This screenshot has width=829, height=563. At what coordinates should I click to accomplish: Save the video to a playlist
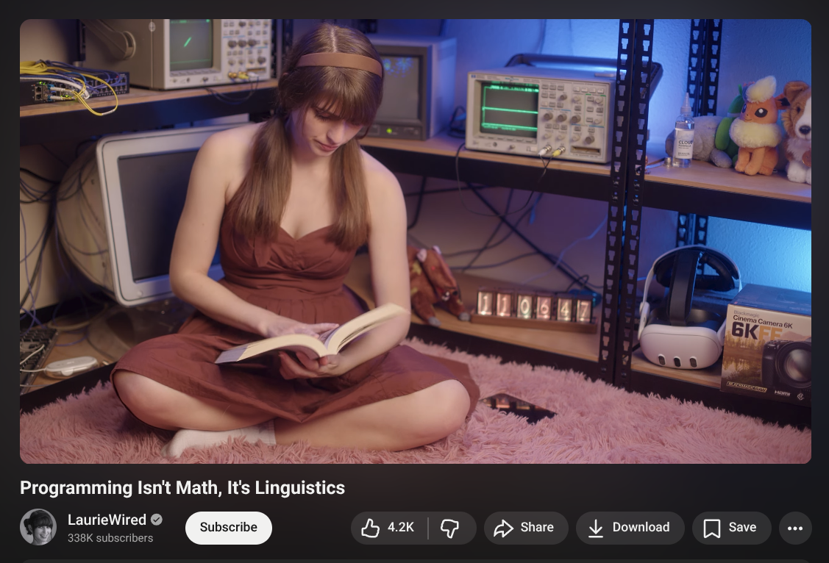pos(732,528)
